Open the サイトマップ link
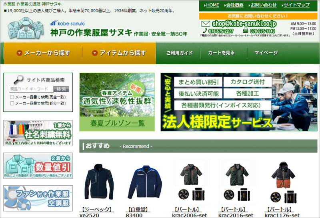The image size is (320, 218). point(296,5)
